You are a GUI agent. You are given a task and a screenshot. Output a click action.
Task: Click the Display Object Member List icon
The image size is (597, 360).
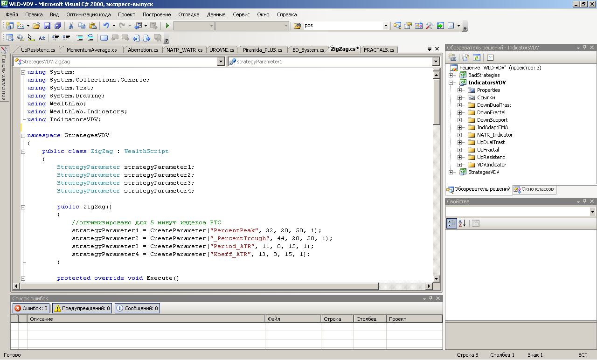click(10, 38)
